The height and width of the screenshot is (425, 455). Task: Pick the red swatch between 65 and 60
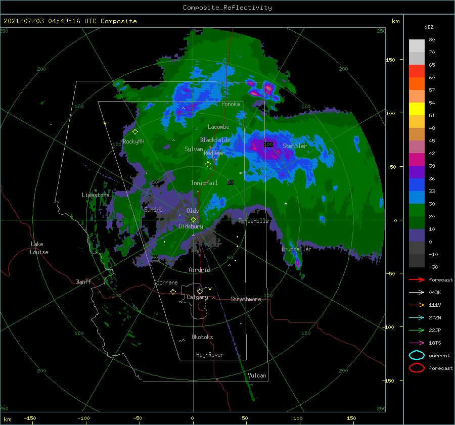tap(417, 71)
